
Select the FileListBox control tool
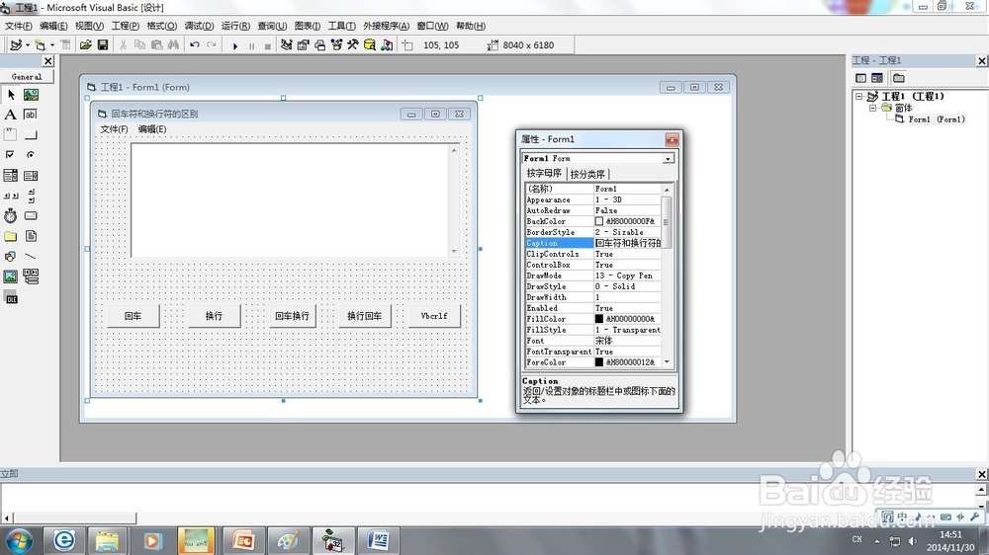(x=31, y=236)
